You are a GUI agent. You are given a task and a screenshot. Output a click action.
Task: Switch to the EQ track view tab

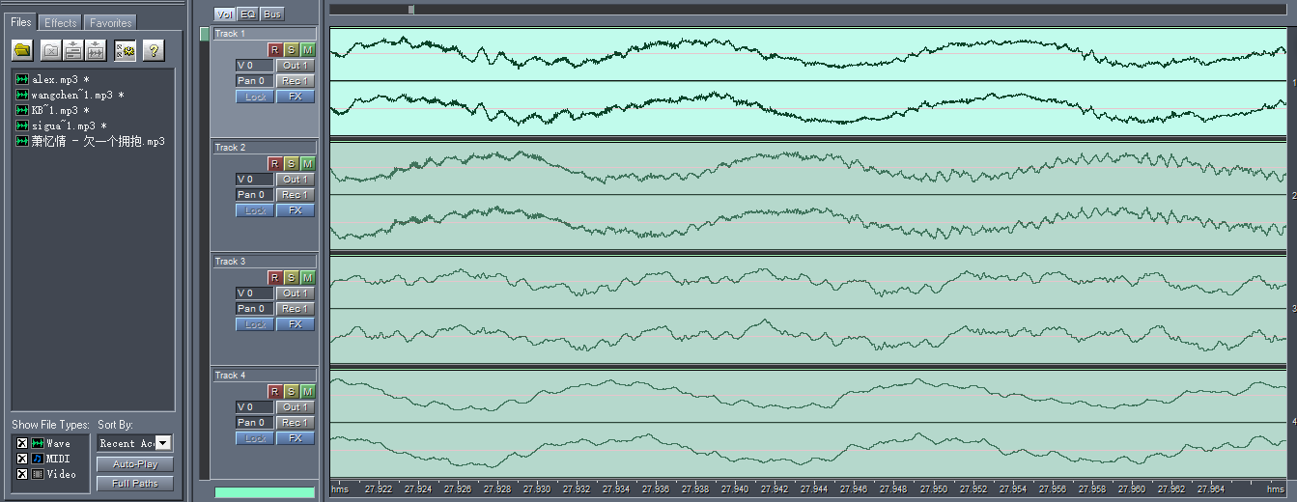[248, 14]
